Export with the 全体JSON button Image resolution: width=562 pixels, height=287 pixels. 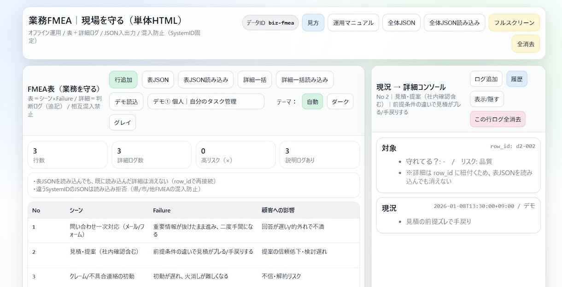click(401, 23)
